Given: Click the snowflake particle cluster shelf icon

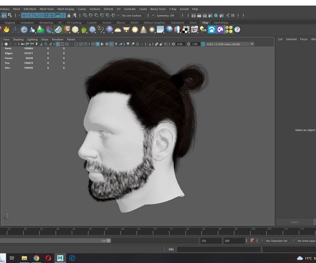Looking at the screenshot, I should tap(92, 29).
